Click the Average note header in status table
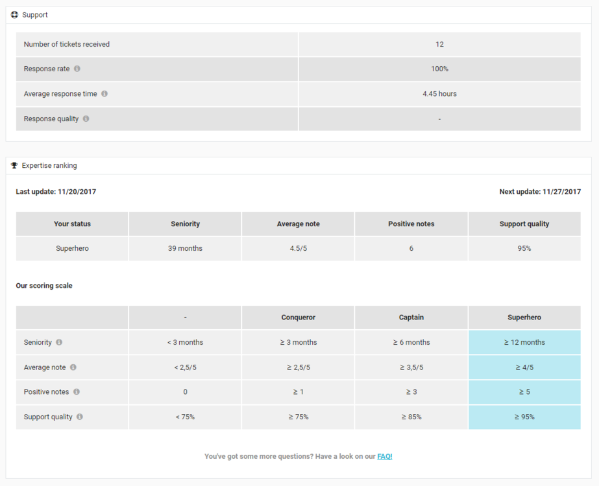The width and height of the screenshot is (599, 486). (299, 224)
